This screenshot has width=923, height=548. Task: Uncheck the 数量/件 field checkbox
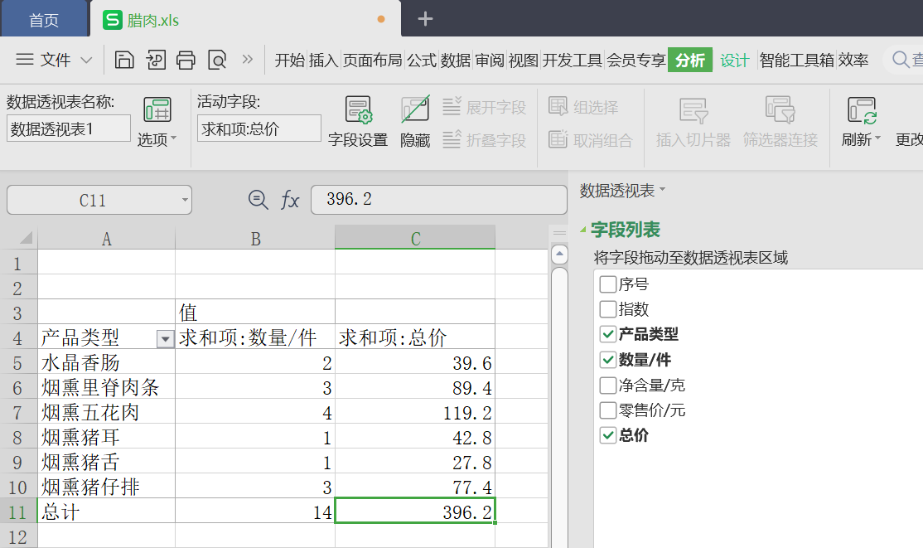[x=608, y=360]
